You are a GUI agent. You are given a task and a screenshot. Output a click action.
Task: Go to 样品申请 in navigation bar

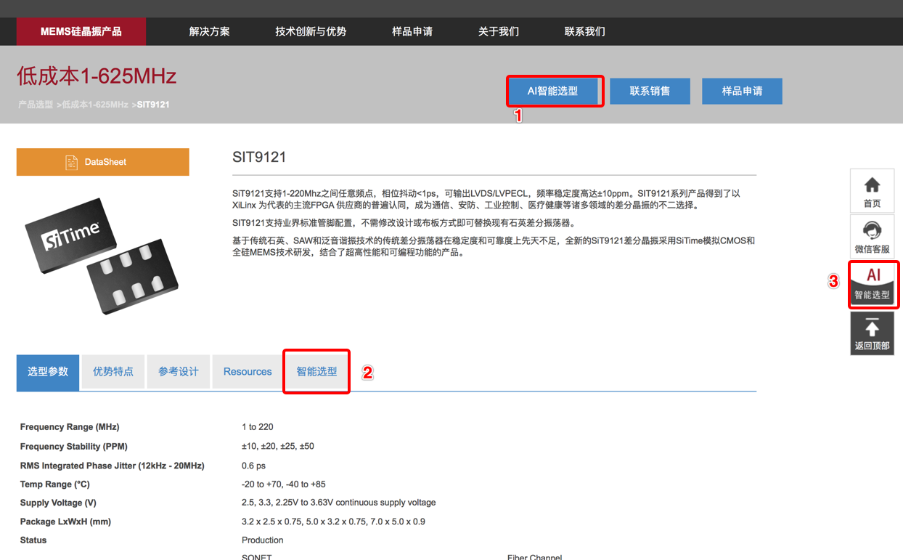pos(412,31)
